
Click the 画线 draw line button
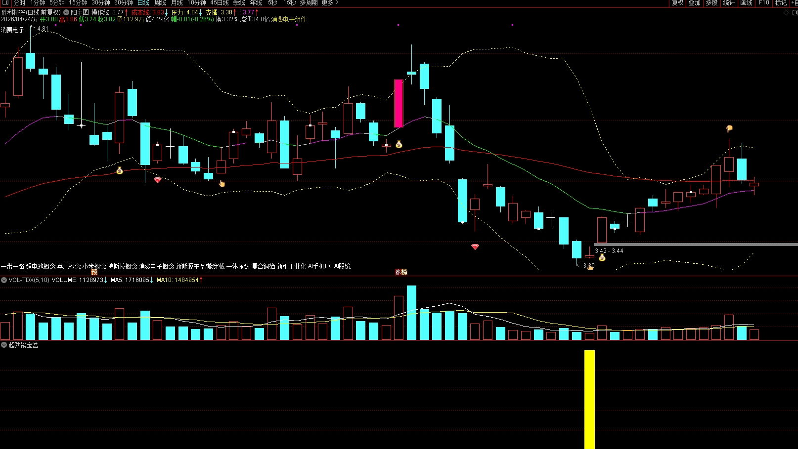(x=747, y=3)
